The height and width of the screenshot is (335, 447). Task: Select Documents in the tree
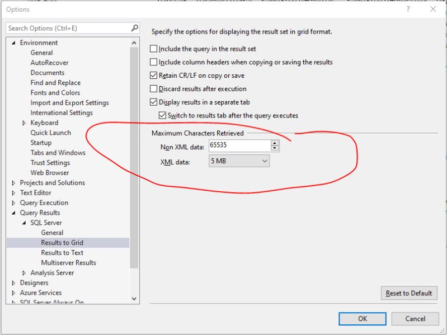(x=48, y=73)
